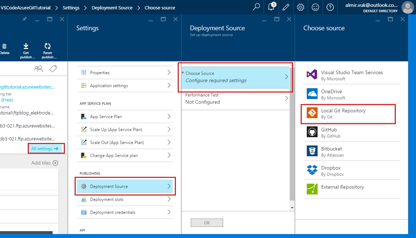Click the Deployment slots icon
416x238 pixels.
pos(84,199)
